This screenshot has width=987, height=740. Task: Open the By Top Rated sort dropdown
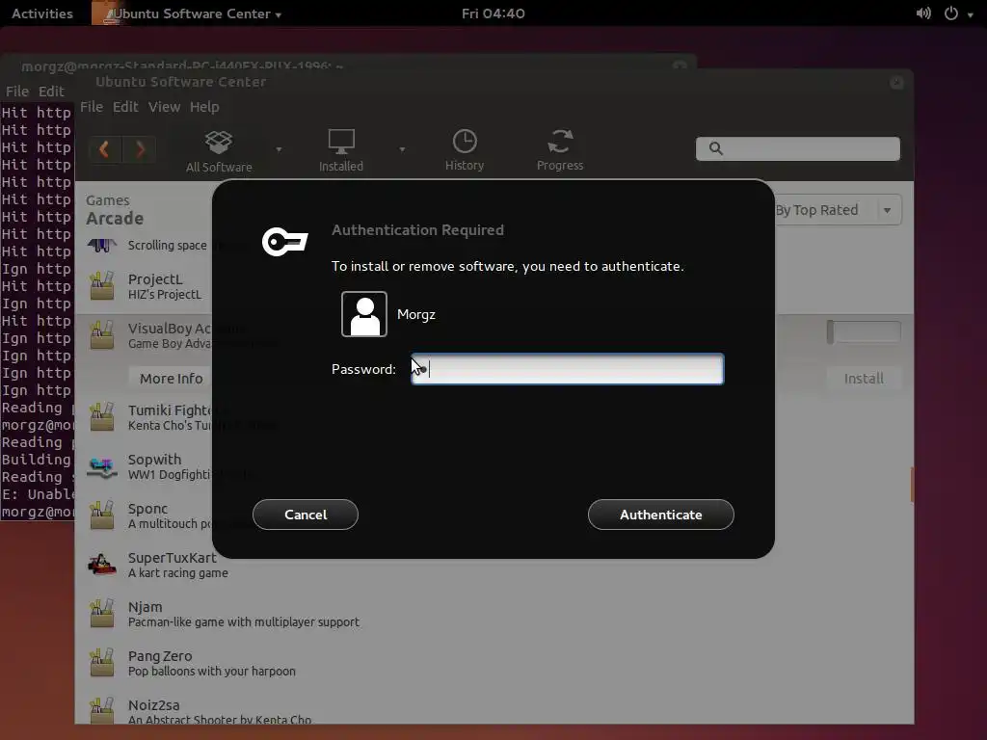coord(838,209)
